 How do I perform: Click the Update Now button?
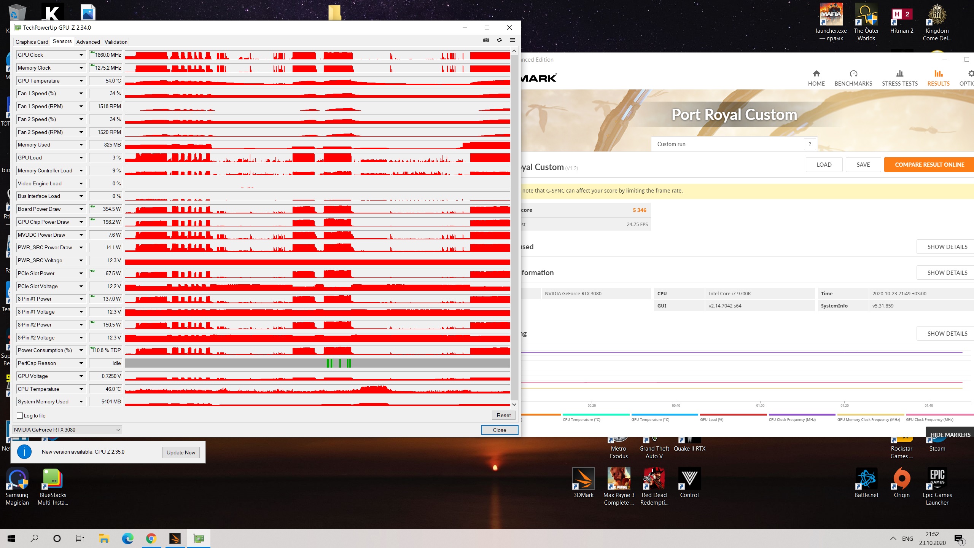pyautogui.click(x=181, y=452)
